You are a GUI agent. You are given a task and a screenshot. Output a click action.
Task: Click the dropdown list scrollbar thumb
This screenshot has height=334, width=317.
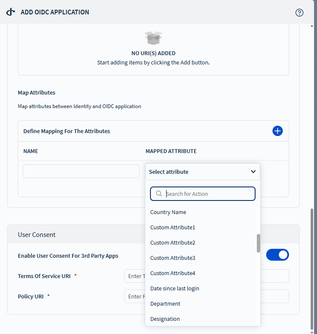click(x=259, y=243)
